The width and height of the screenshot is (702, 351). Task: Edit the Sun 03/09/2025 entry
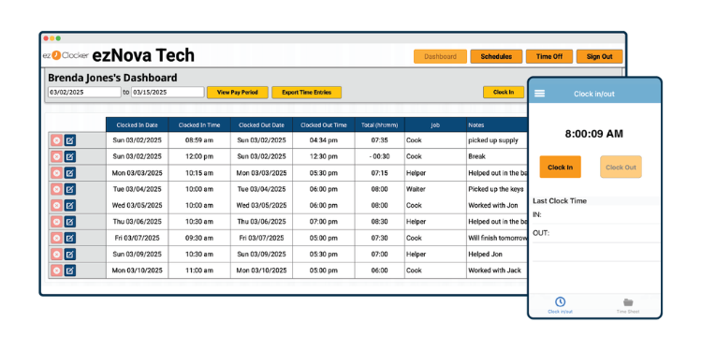[x=70, y=255]
